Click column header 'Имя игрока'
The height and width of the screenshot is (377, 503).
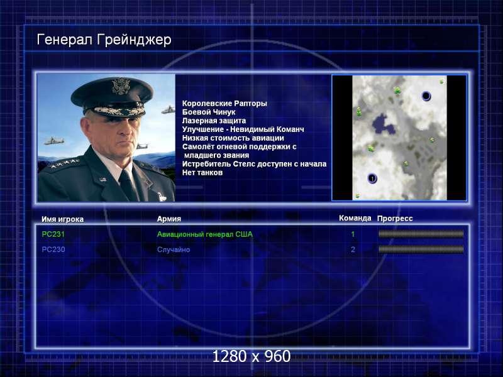pyautogui.click(x=62, y=219)
